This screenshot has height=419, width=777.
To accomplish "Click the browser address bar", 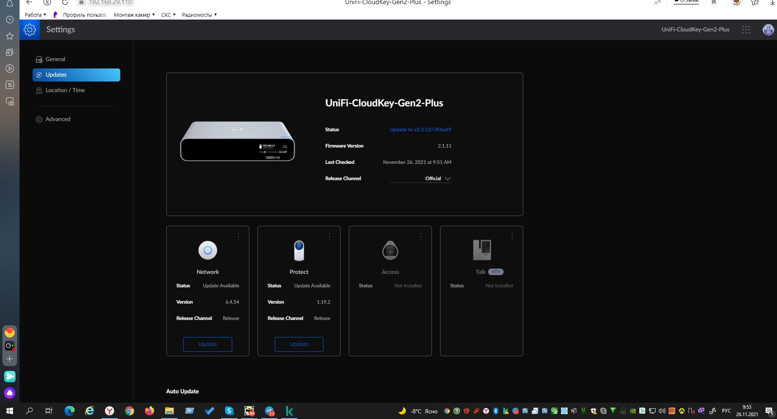I will (x=110, y=2).
